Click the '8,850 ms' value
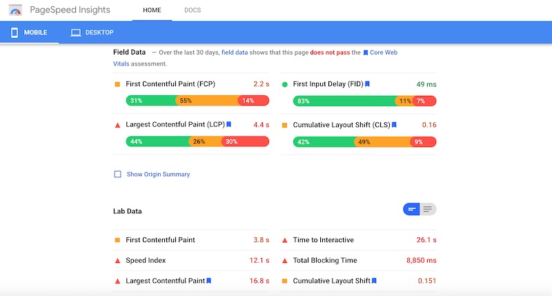The width and height of the screenshot is (552, 296). click(422, 260)
